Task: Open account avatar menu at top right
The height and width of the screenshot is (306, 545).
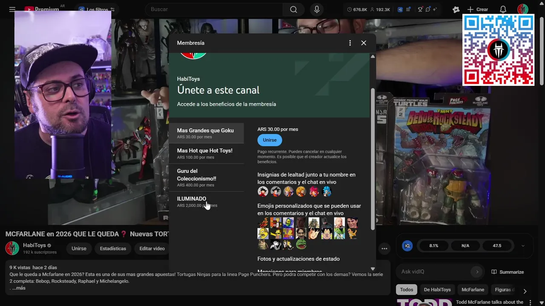Action: pyautogui.click(x=523, y=9)
